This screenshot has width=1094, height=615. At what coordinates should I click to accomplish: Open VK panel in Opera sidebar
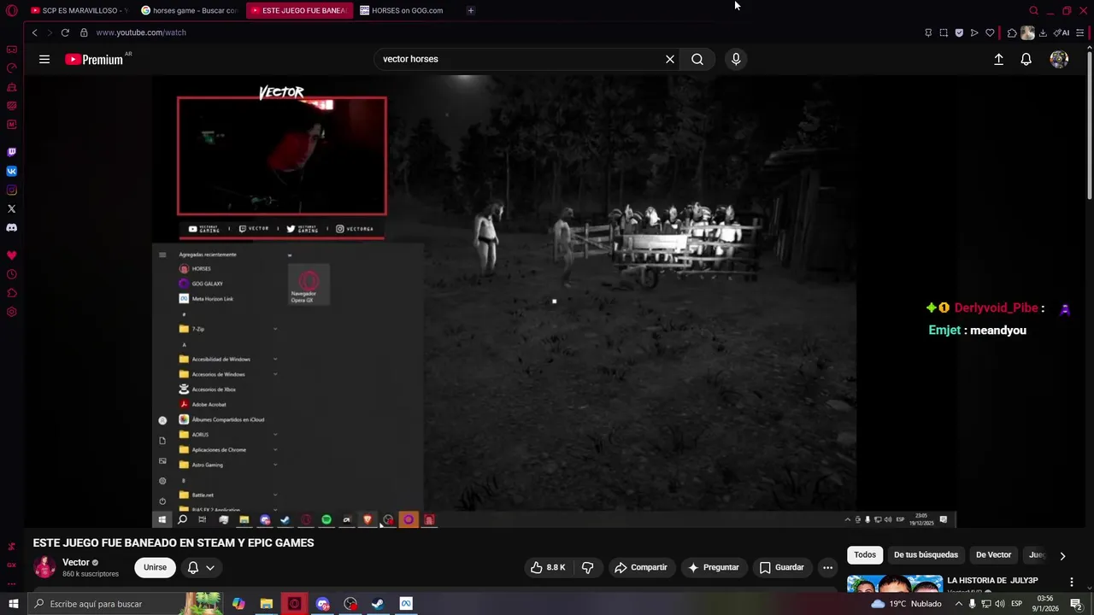pyautogui.click(x=11, y=171)
